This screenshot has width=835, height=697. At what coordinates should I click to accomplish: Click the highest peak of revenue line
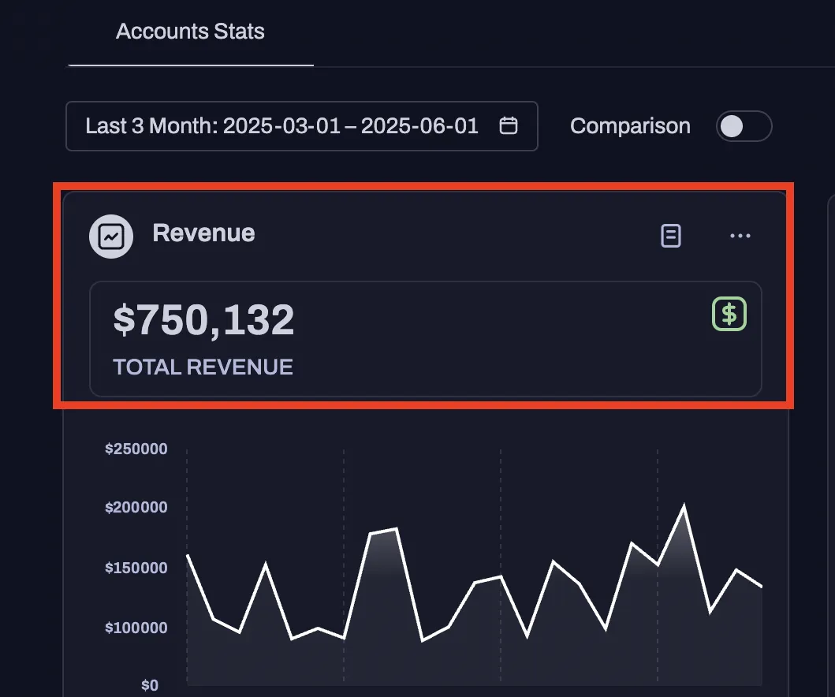pos(684,507)
